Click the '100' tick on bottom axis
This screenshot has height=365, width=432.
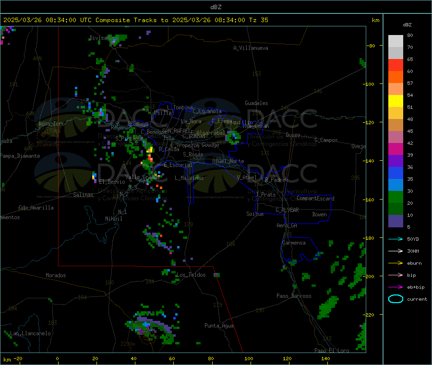click(x=249, y=358)
